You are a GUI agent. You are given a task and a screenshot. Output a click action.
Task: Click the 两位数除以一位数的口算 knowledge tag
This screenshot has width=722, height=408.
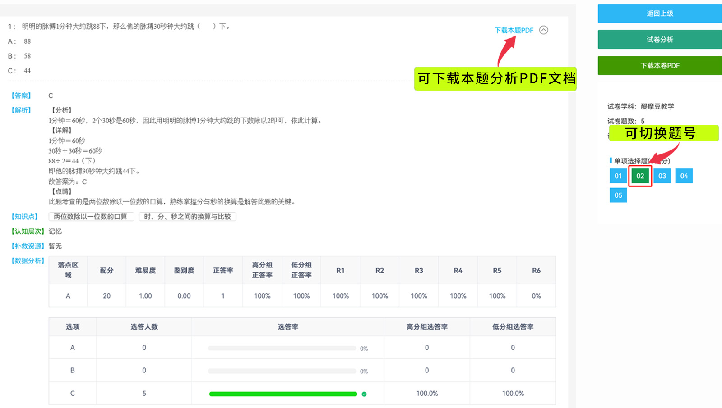(91, 217)
